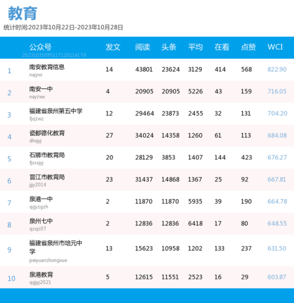Viewport: 294px width, 303px height.
Task: Click rank number 1
Action: [9, 71]
